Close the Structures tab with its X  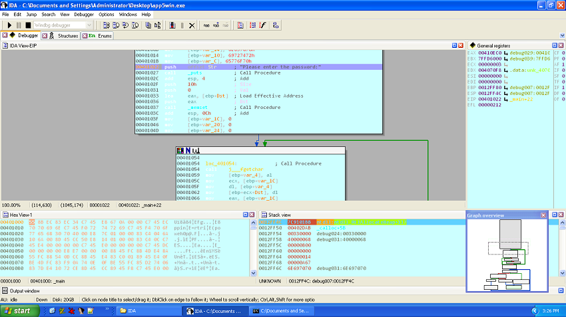45,36
